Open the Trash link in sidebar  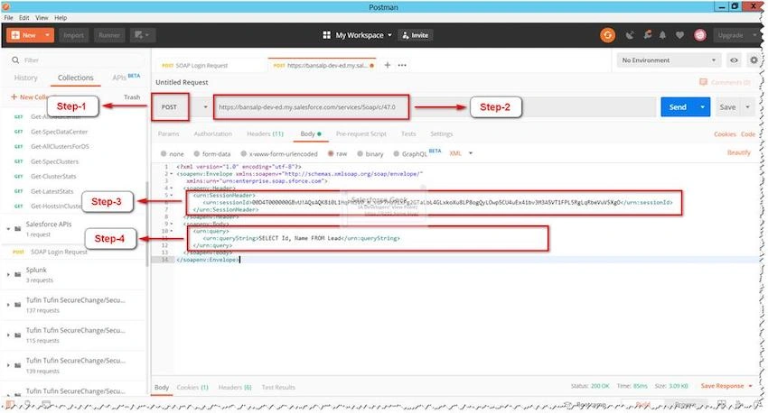[132, 97]
